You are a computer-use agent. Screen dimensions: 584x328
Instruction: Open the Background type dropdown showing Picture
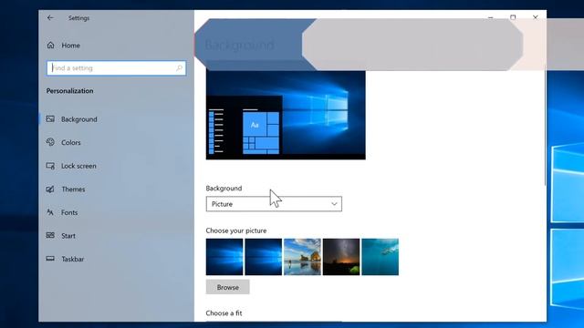274,204
